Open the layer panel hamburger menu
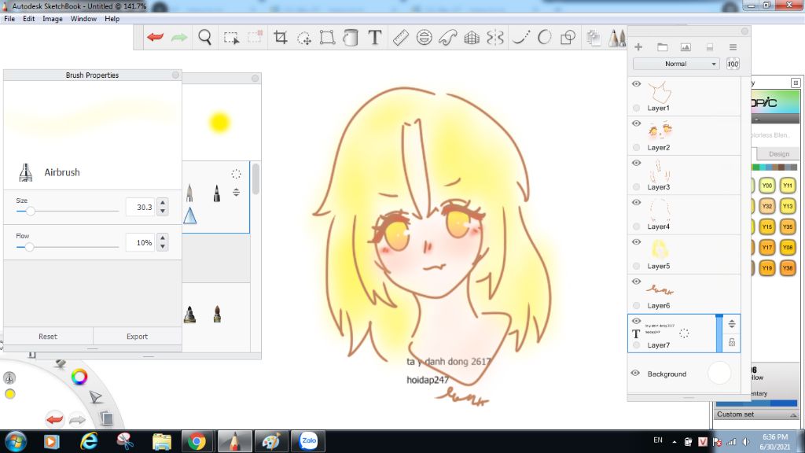Viewport: 805px width, 453px height. click(733, 46)
